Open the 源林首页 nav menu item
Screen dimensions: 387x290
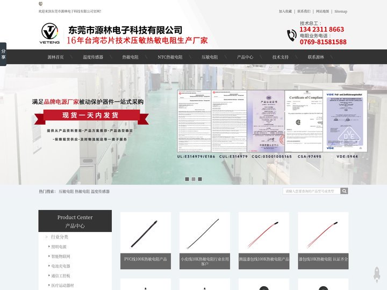[x=55, y=57]
